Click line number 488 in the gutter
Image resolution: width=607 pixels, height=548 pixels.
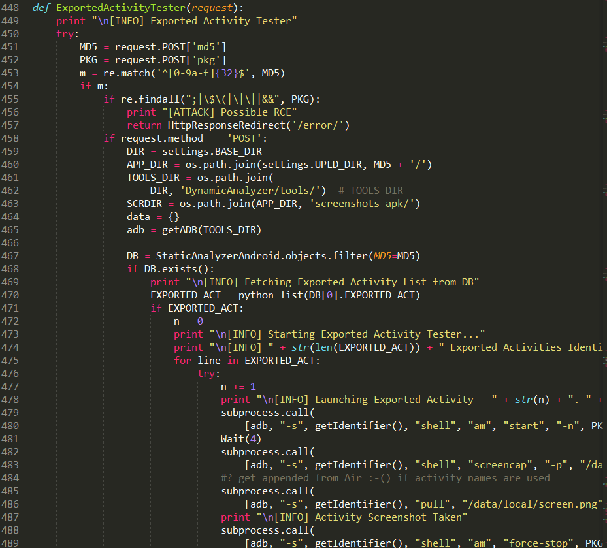10,530
